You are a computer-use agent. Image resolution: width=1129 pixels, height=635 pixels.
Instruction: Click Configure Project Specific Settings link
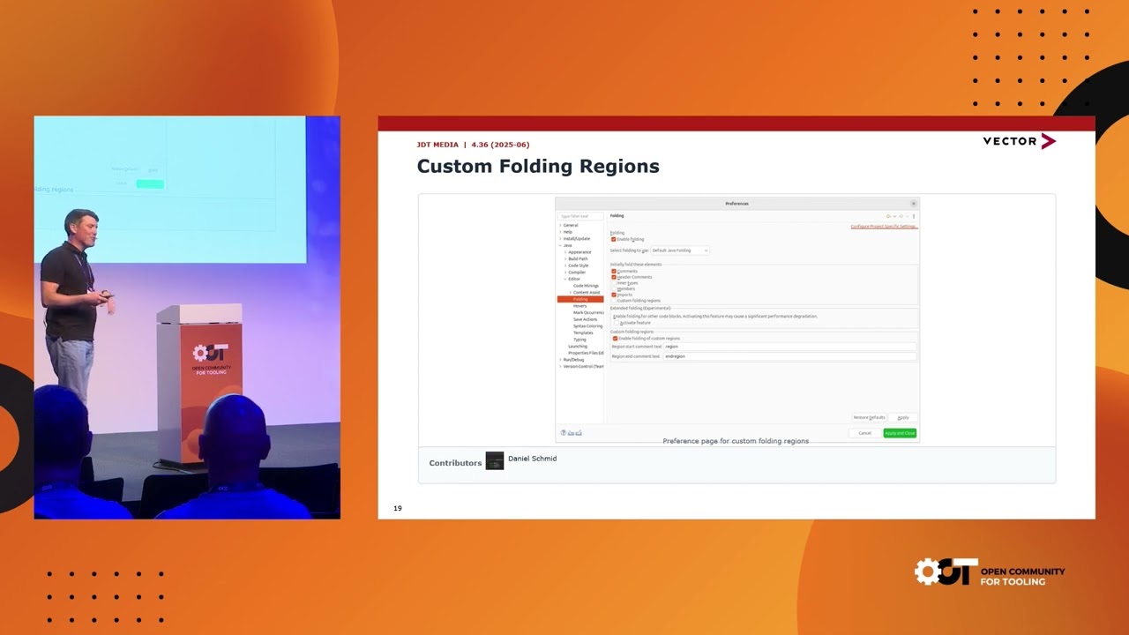coord(884,227)
